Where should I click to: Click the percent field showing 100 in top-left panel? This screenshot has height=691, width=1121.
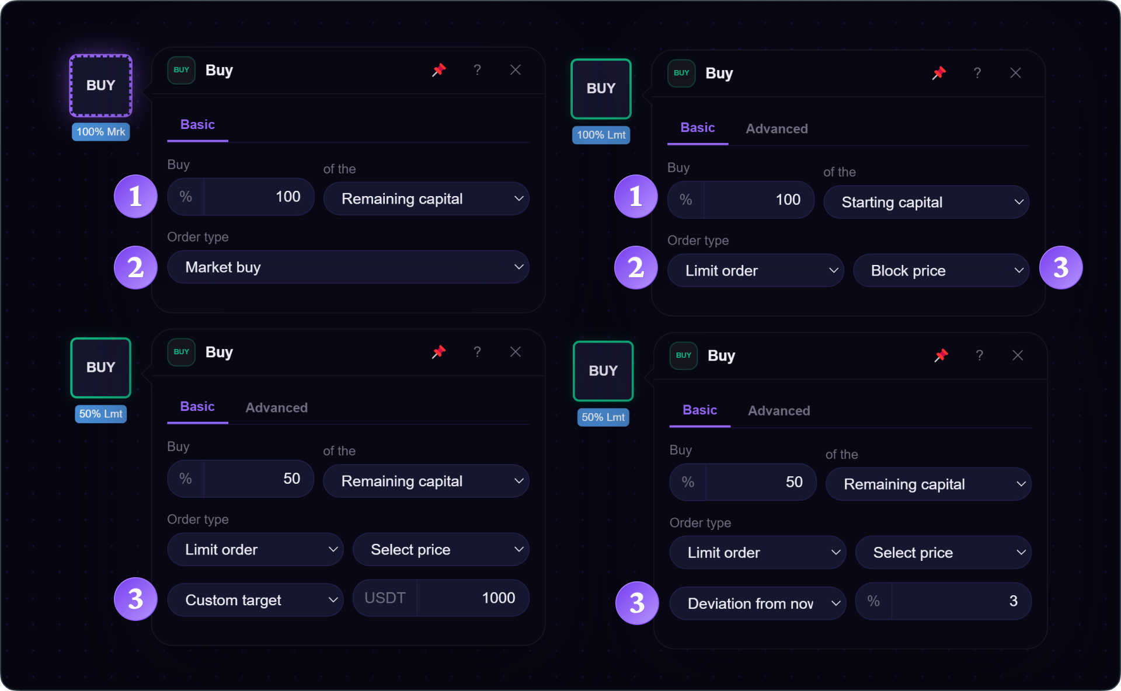click(x=241, y=197)
